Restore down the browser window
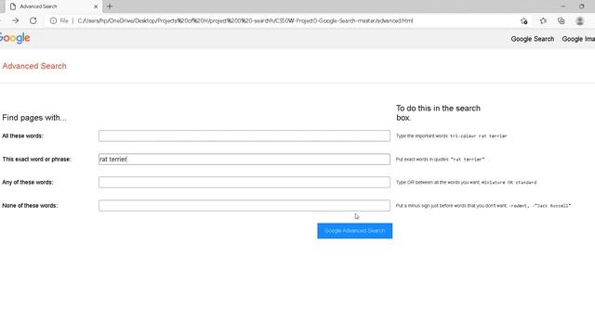595x334 pixels. tap(581, 6)
